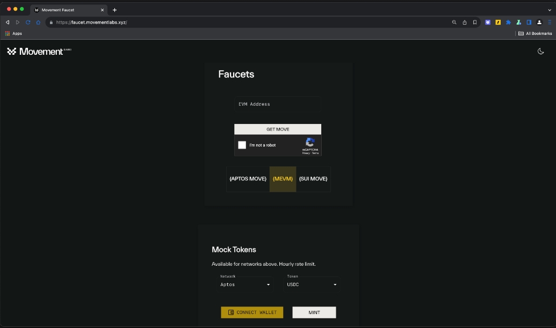Viewport: 556px width, 328px height.
Task: Reload the faucet page
Action: [27, 23]
